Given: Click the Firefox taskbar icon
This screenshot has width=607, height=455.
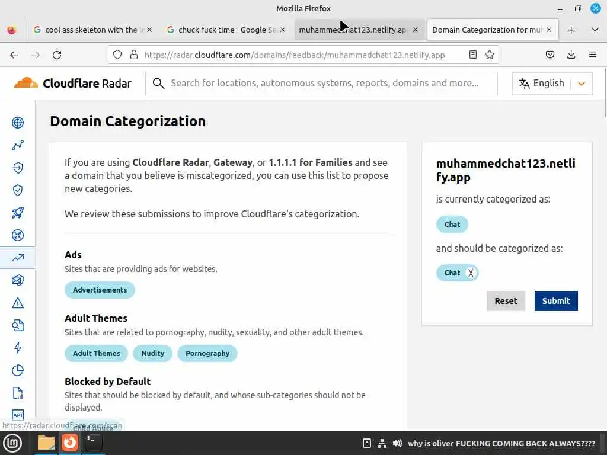Looking at the screenshot, I should [70, 443].
